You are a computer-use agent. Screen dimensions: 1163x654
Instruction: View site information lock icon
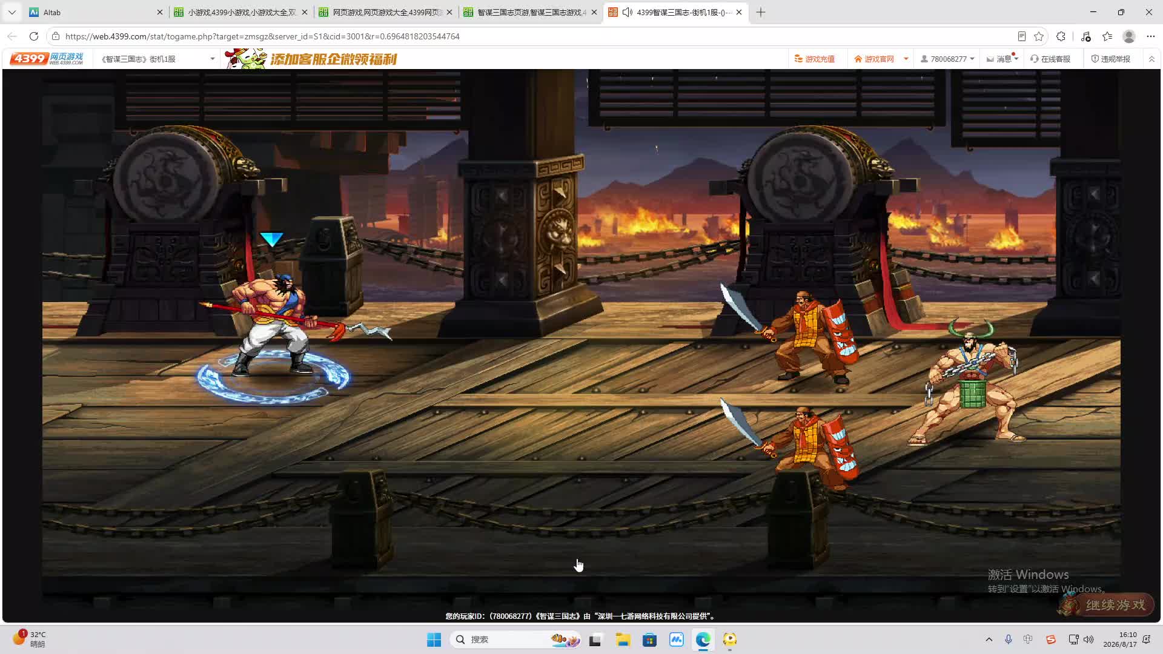(x=56, y=36)
